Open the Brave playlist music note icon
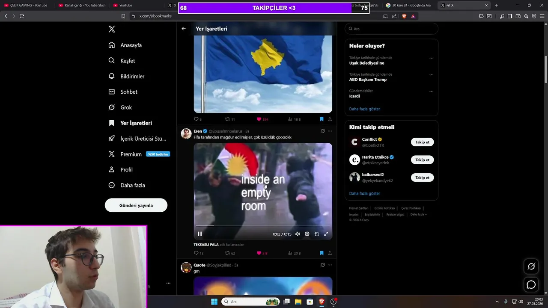Screen dimensions: 548x308 (502, 16)
